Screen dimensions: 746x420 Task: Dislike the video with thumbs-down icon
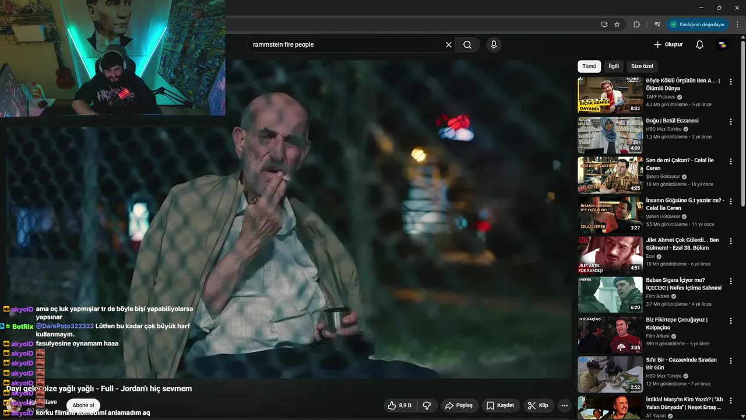[x=427, y=405]
